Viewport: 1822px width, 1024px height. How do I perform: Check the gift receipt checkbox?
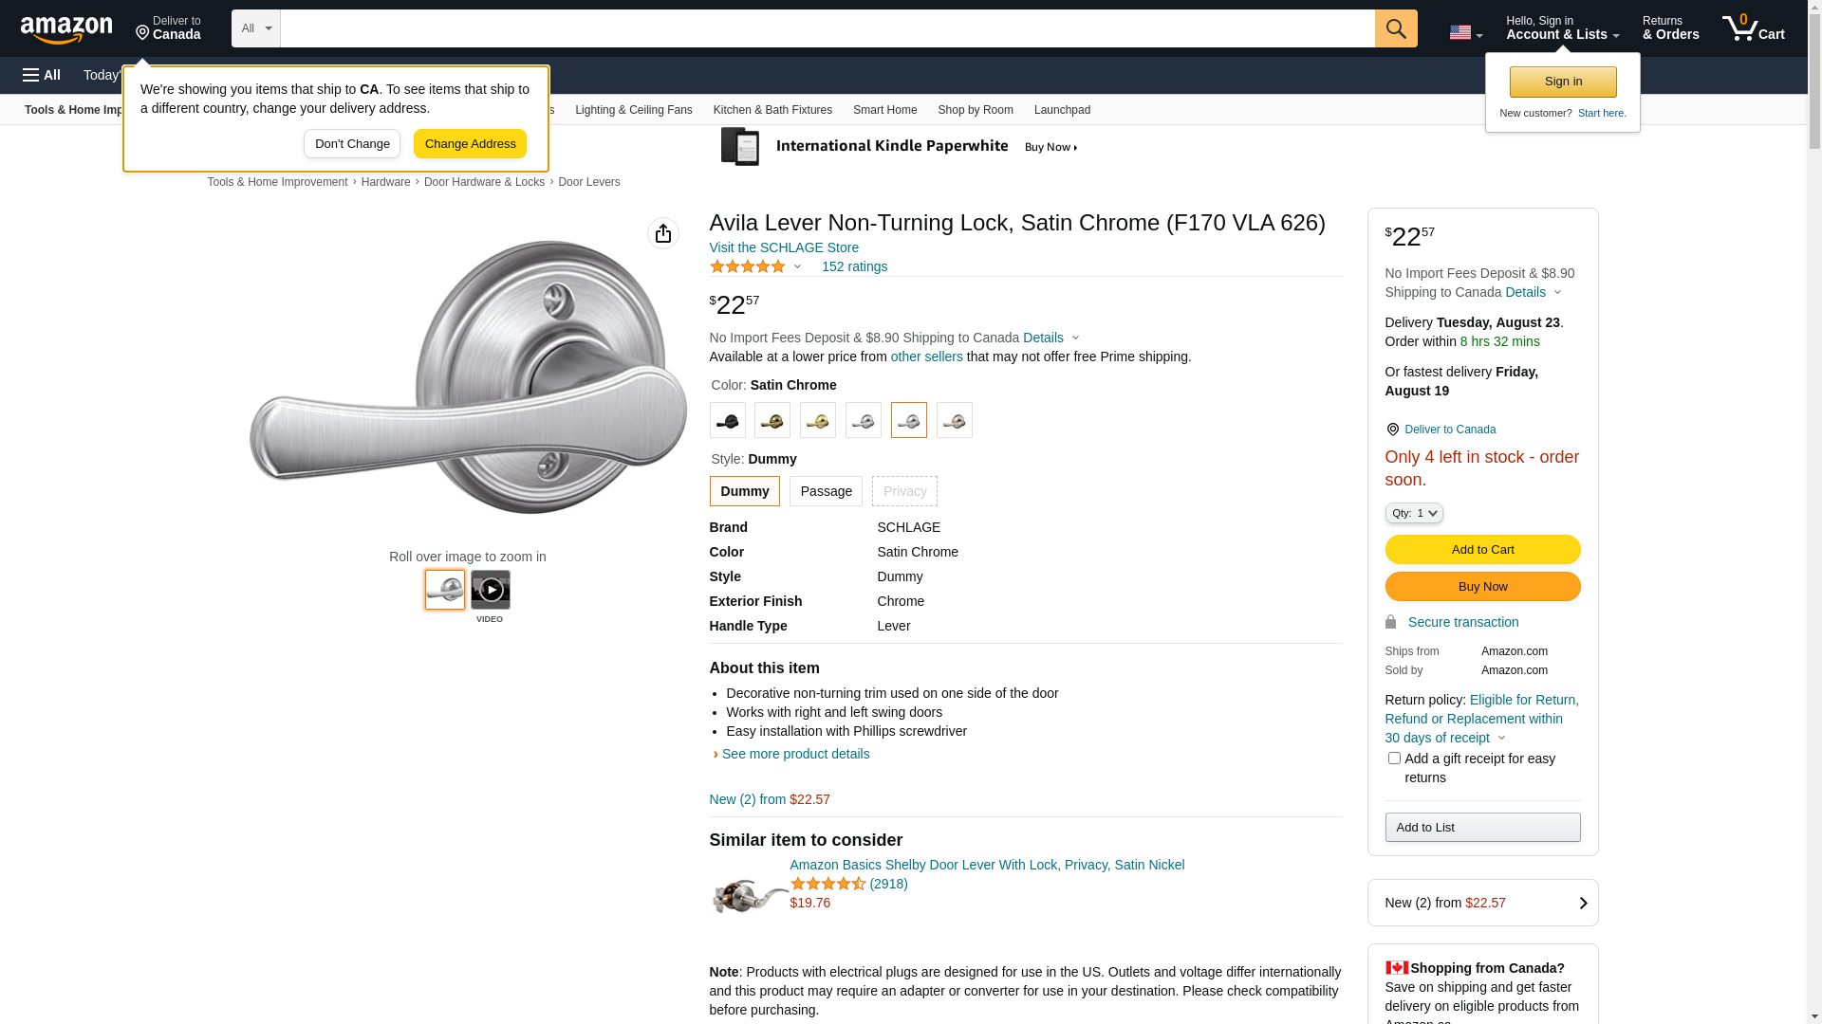(x=1394, y=759)
